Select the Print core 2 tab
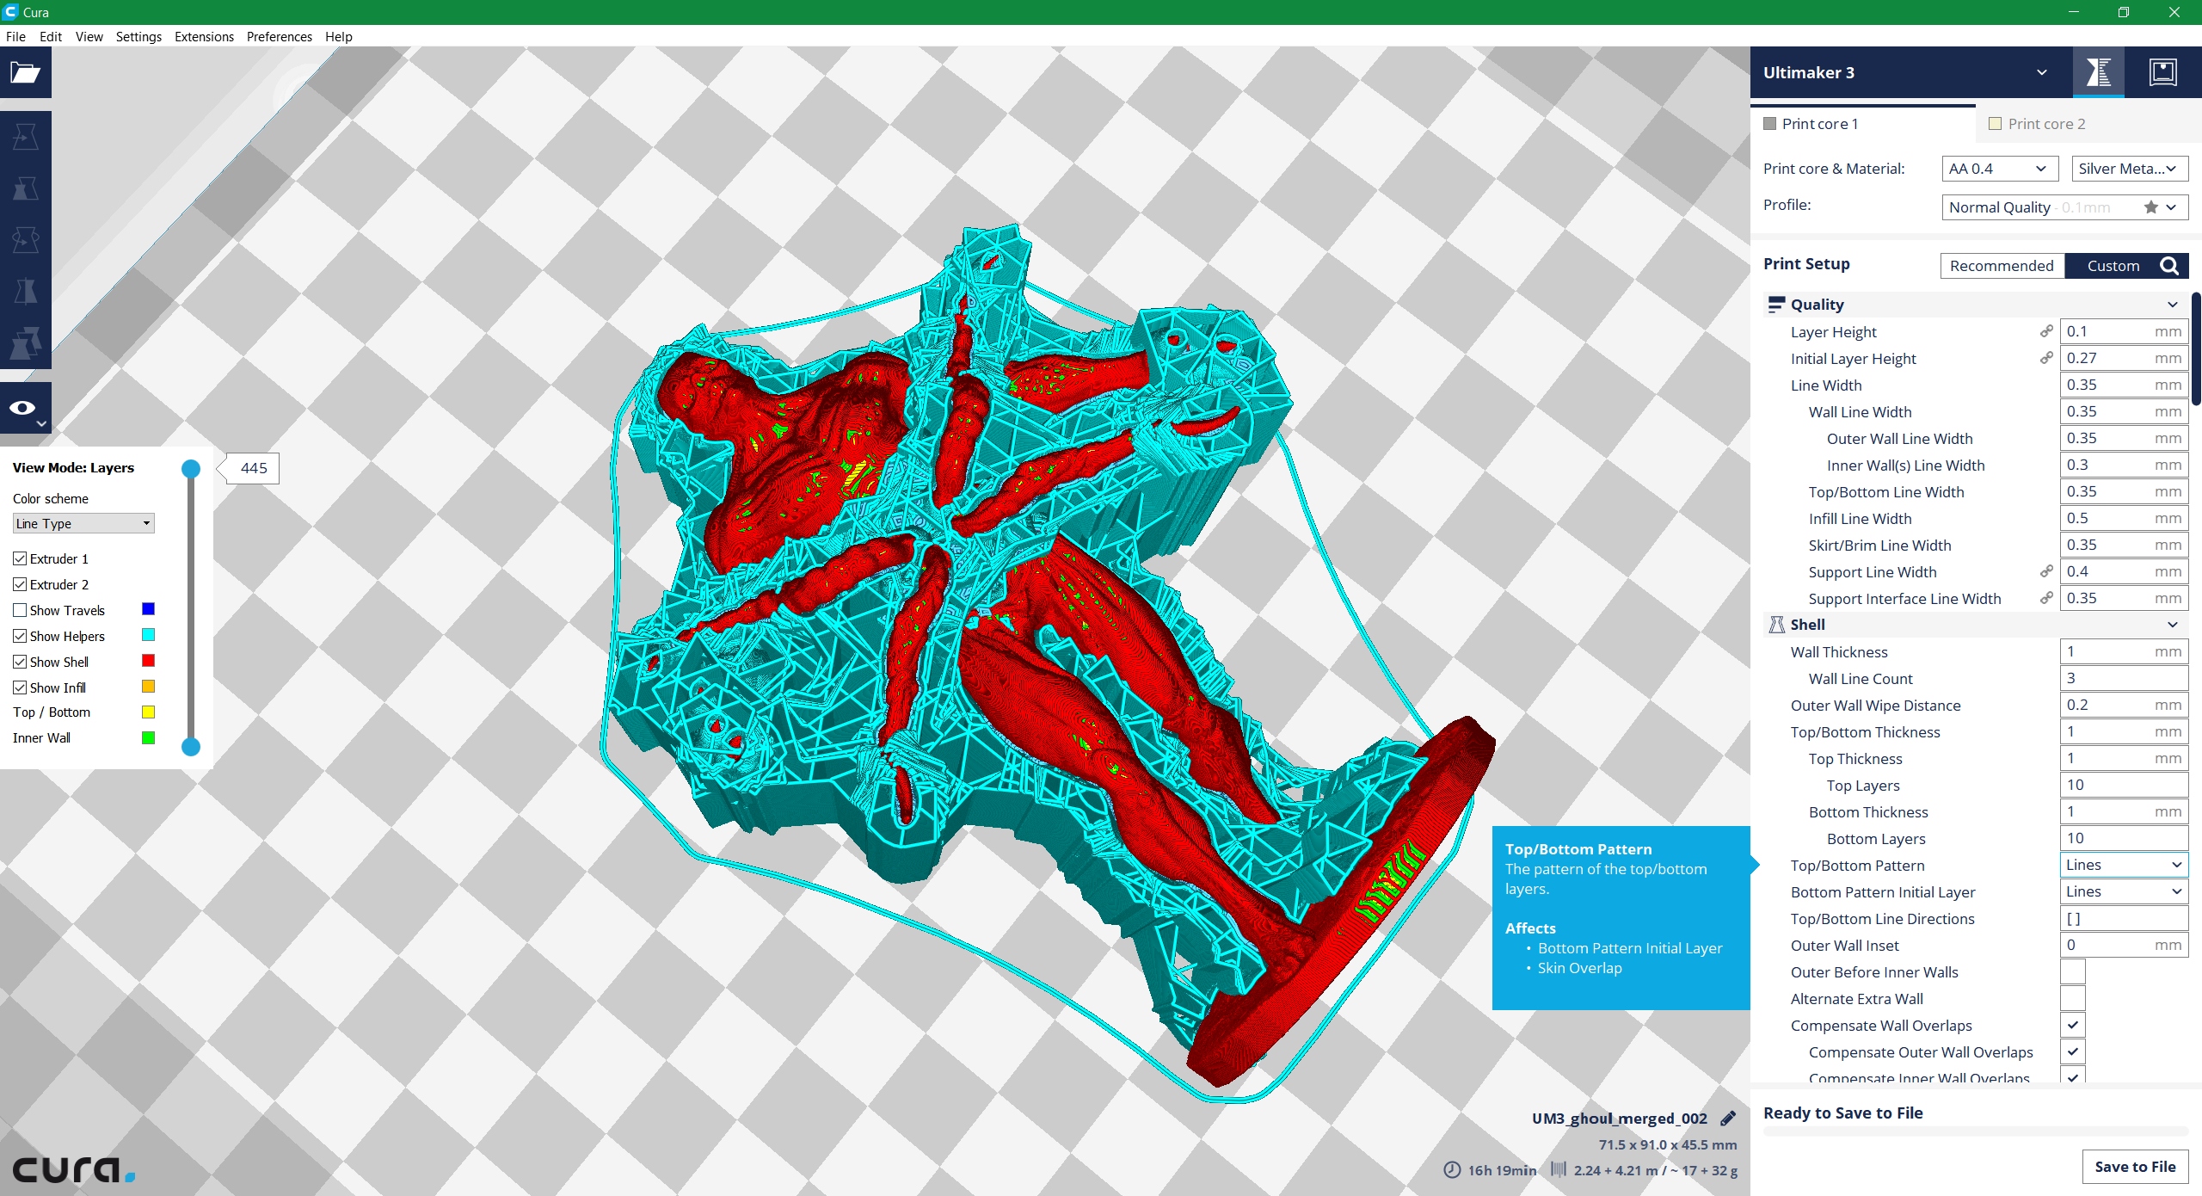This screenshot has width=2202, height=1196. [x=2088, y=124]
